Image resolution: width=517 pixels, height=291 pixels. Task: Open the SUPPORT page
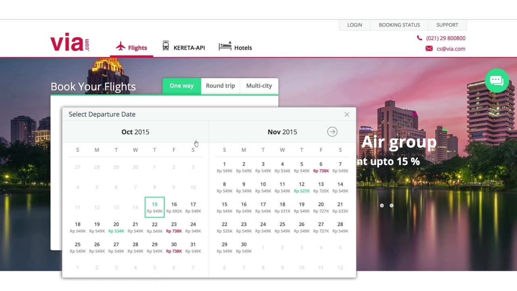(447, 25)
